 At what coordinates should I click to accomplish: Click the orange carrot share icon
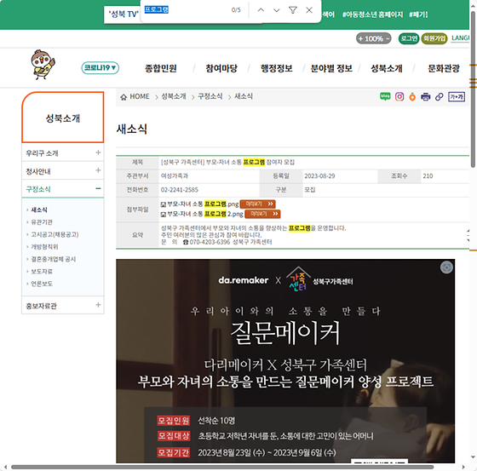click(412, 97)
